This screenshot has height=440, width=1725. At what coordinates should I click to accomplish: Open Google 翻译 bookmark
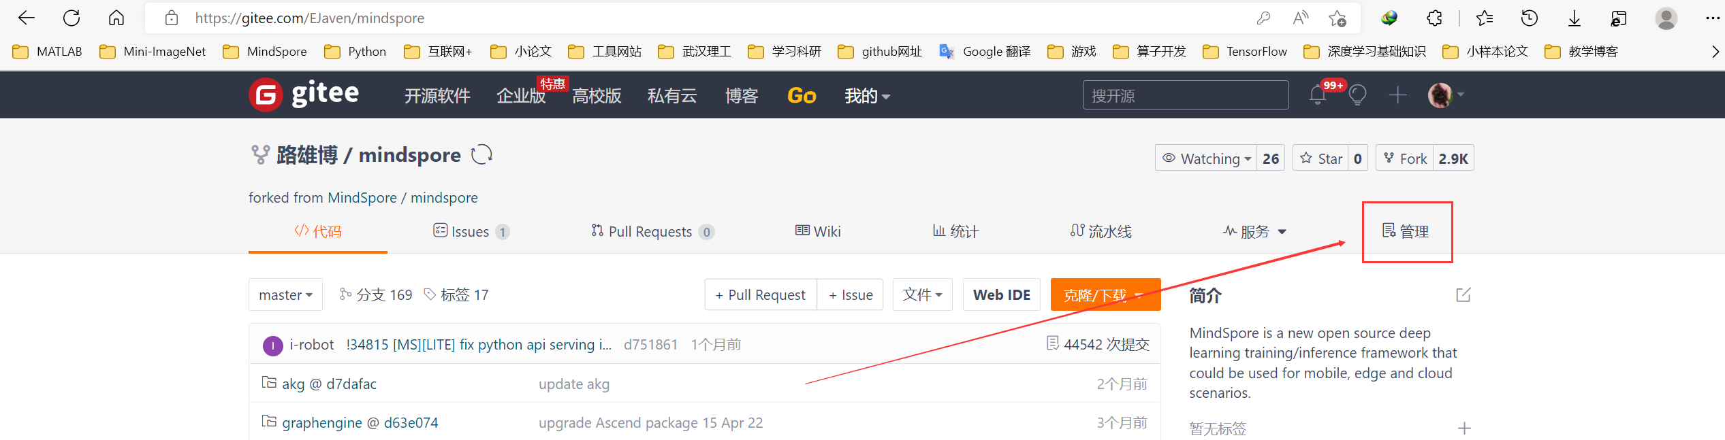click(x=985, y=52)
